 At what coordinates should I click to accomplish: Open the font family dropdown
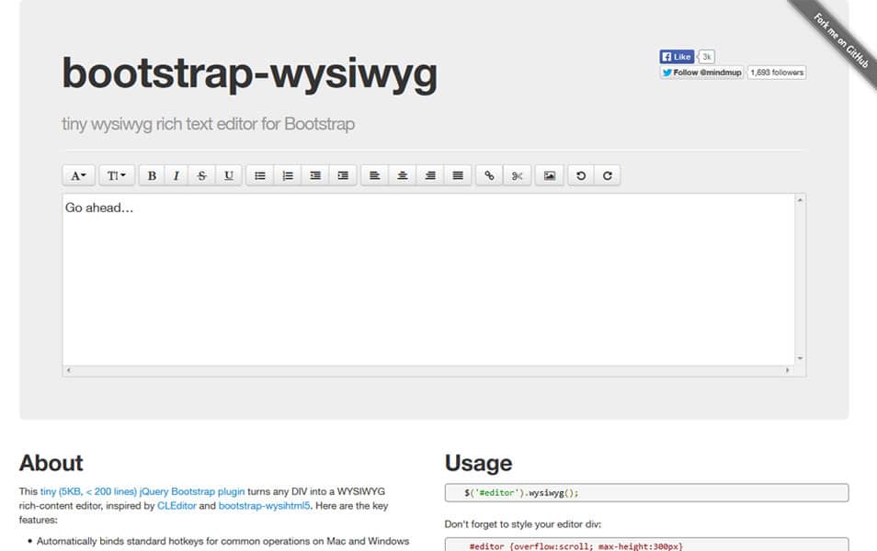[x=78, y=174]
